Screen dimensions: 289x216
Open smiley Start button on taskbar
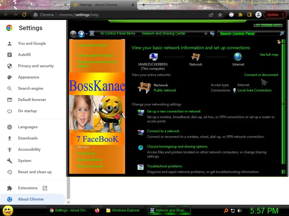click(8, 210)
